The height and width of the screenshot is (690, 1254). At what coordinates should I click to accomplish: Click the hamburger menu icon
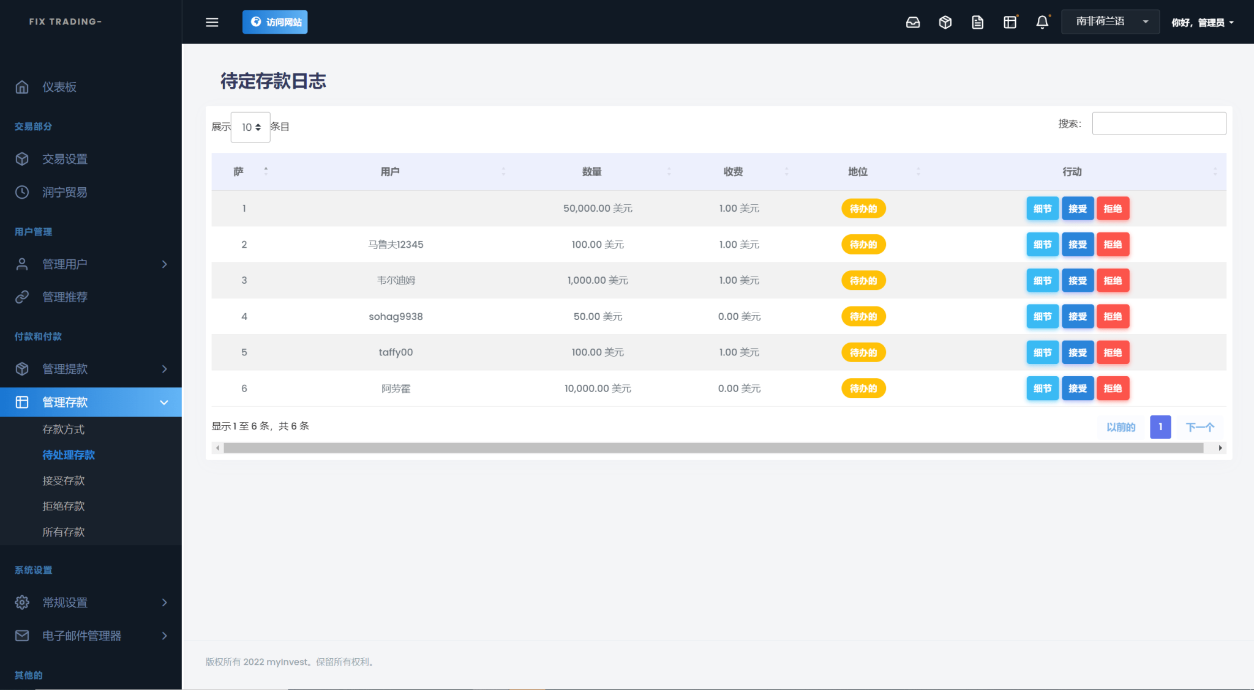tap(212, 22)
